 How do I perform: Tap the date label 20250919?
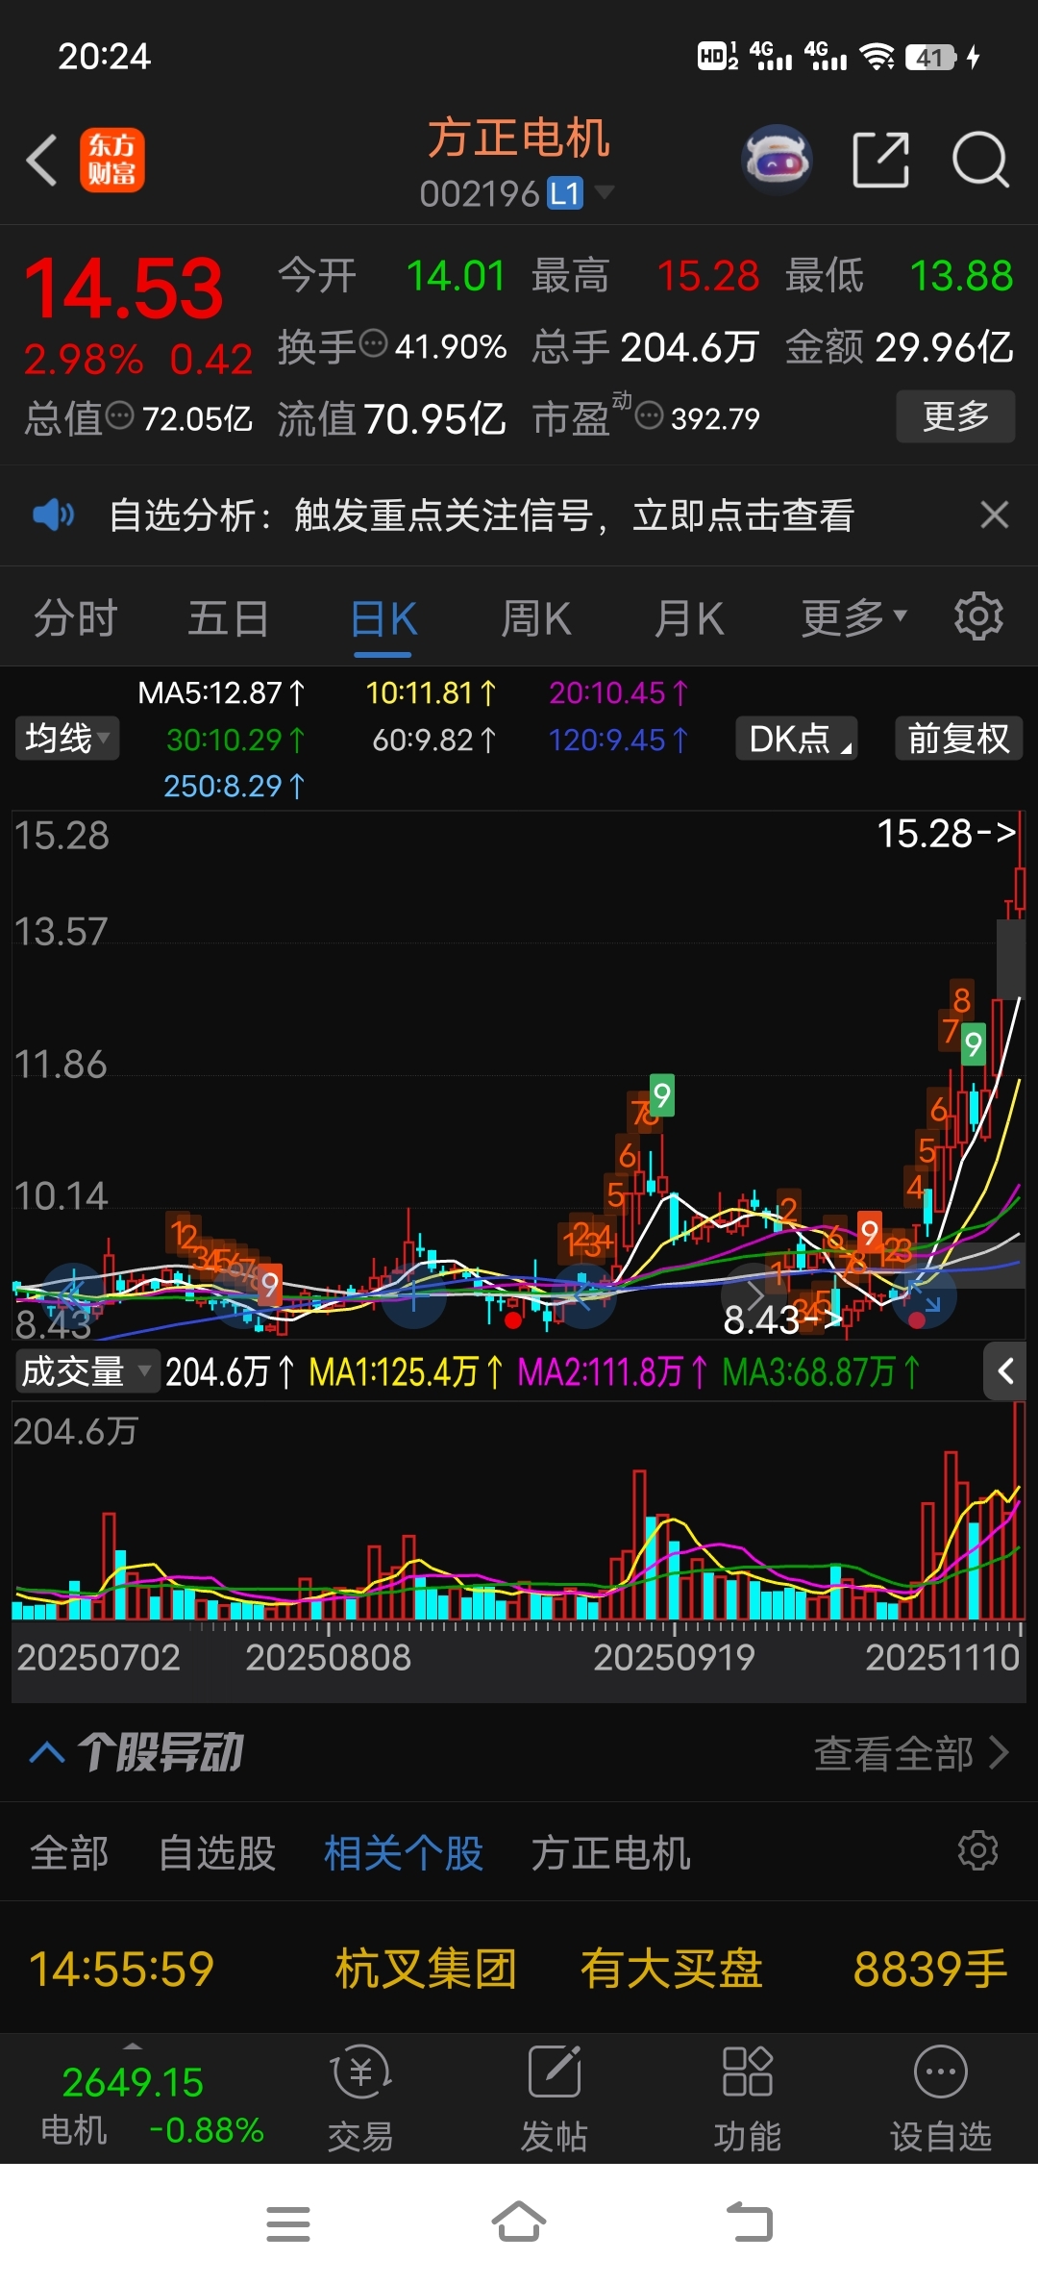tap(674, 1657)
